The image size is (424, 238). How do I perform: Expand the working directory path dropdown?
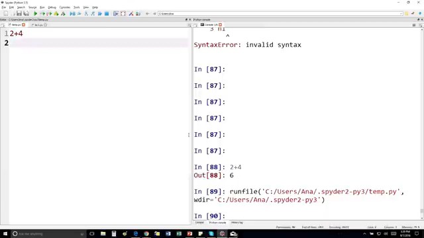click(401, 13)
